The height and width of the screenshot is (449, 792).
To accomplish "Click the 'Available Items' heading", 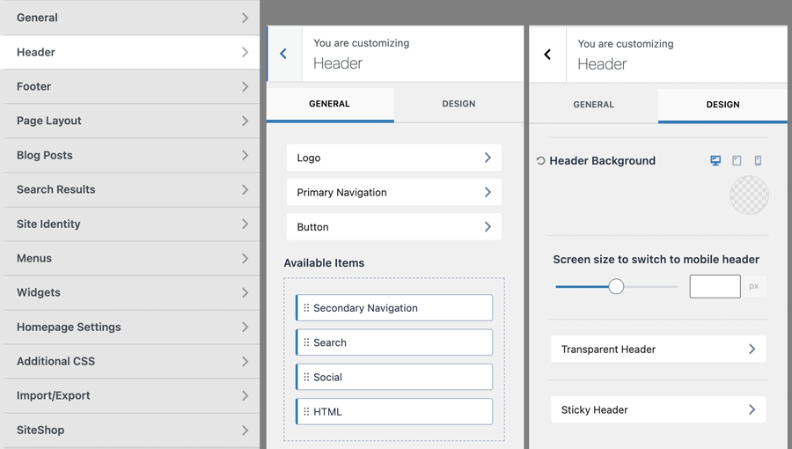I will coord(324,262).
